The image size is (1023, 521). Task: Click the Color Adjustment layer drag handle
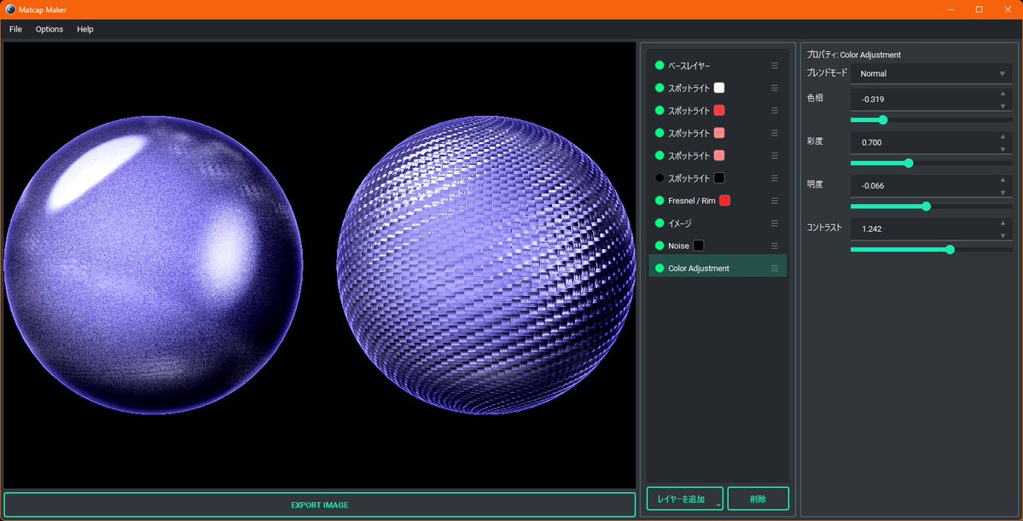(775, 268)
